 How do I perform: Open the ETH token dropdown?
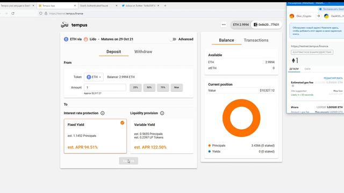click(x=94, y=77)
